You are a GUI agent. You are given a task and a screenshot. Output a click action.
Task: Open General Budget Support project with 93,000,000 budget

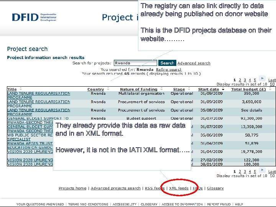[x=30, y=120]
